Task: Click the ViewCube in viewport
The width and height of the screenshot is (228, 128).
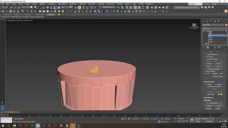Action: 194,26
